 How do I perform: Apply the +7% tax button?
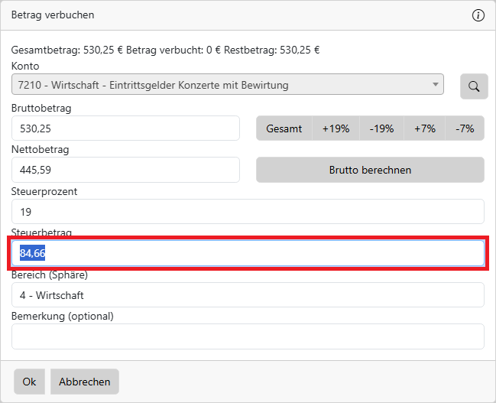(425, 128)
